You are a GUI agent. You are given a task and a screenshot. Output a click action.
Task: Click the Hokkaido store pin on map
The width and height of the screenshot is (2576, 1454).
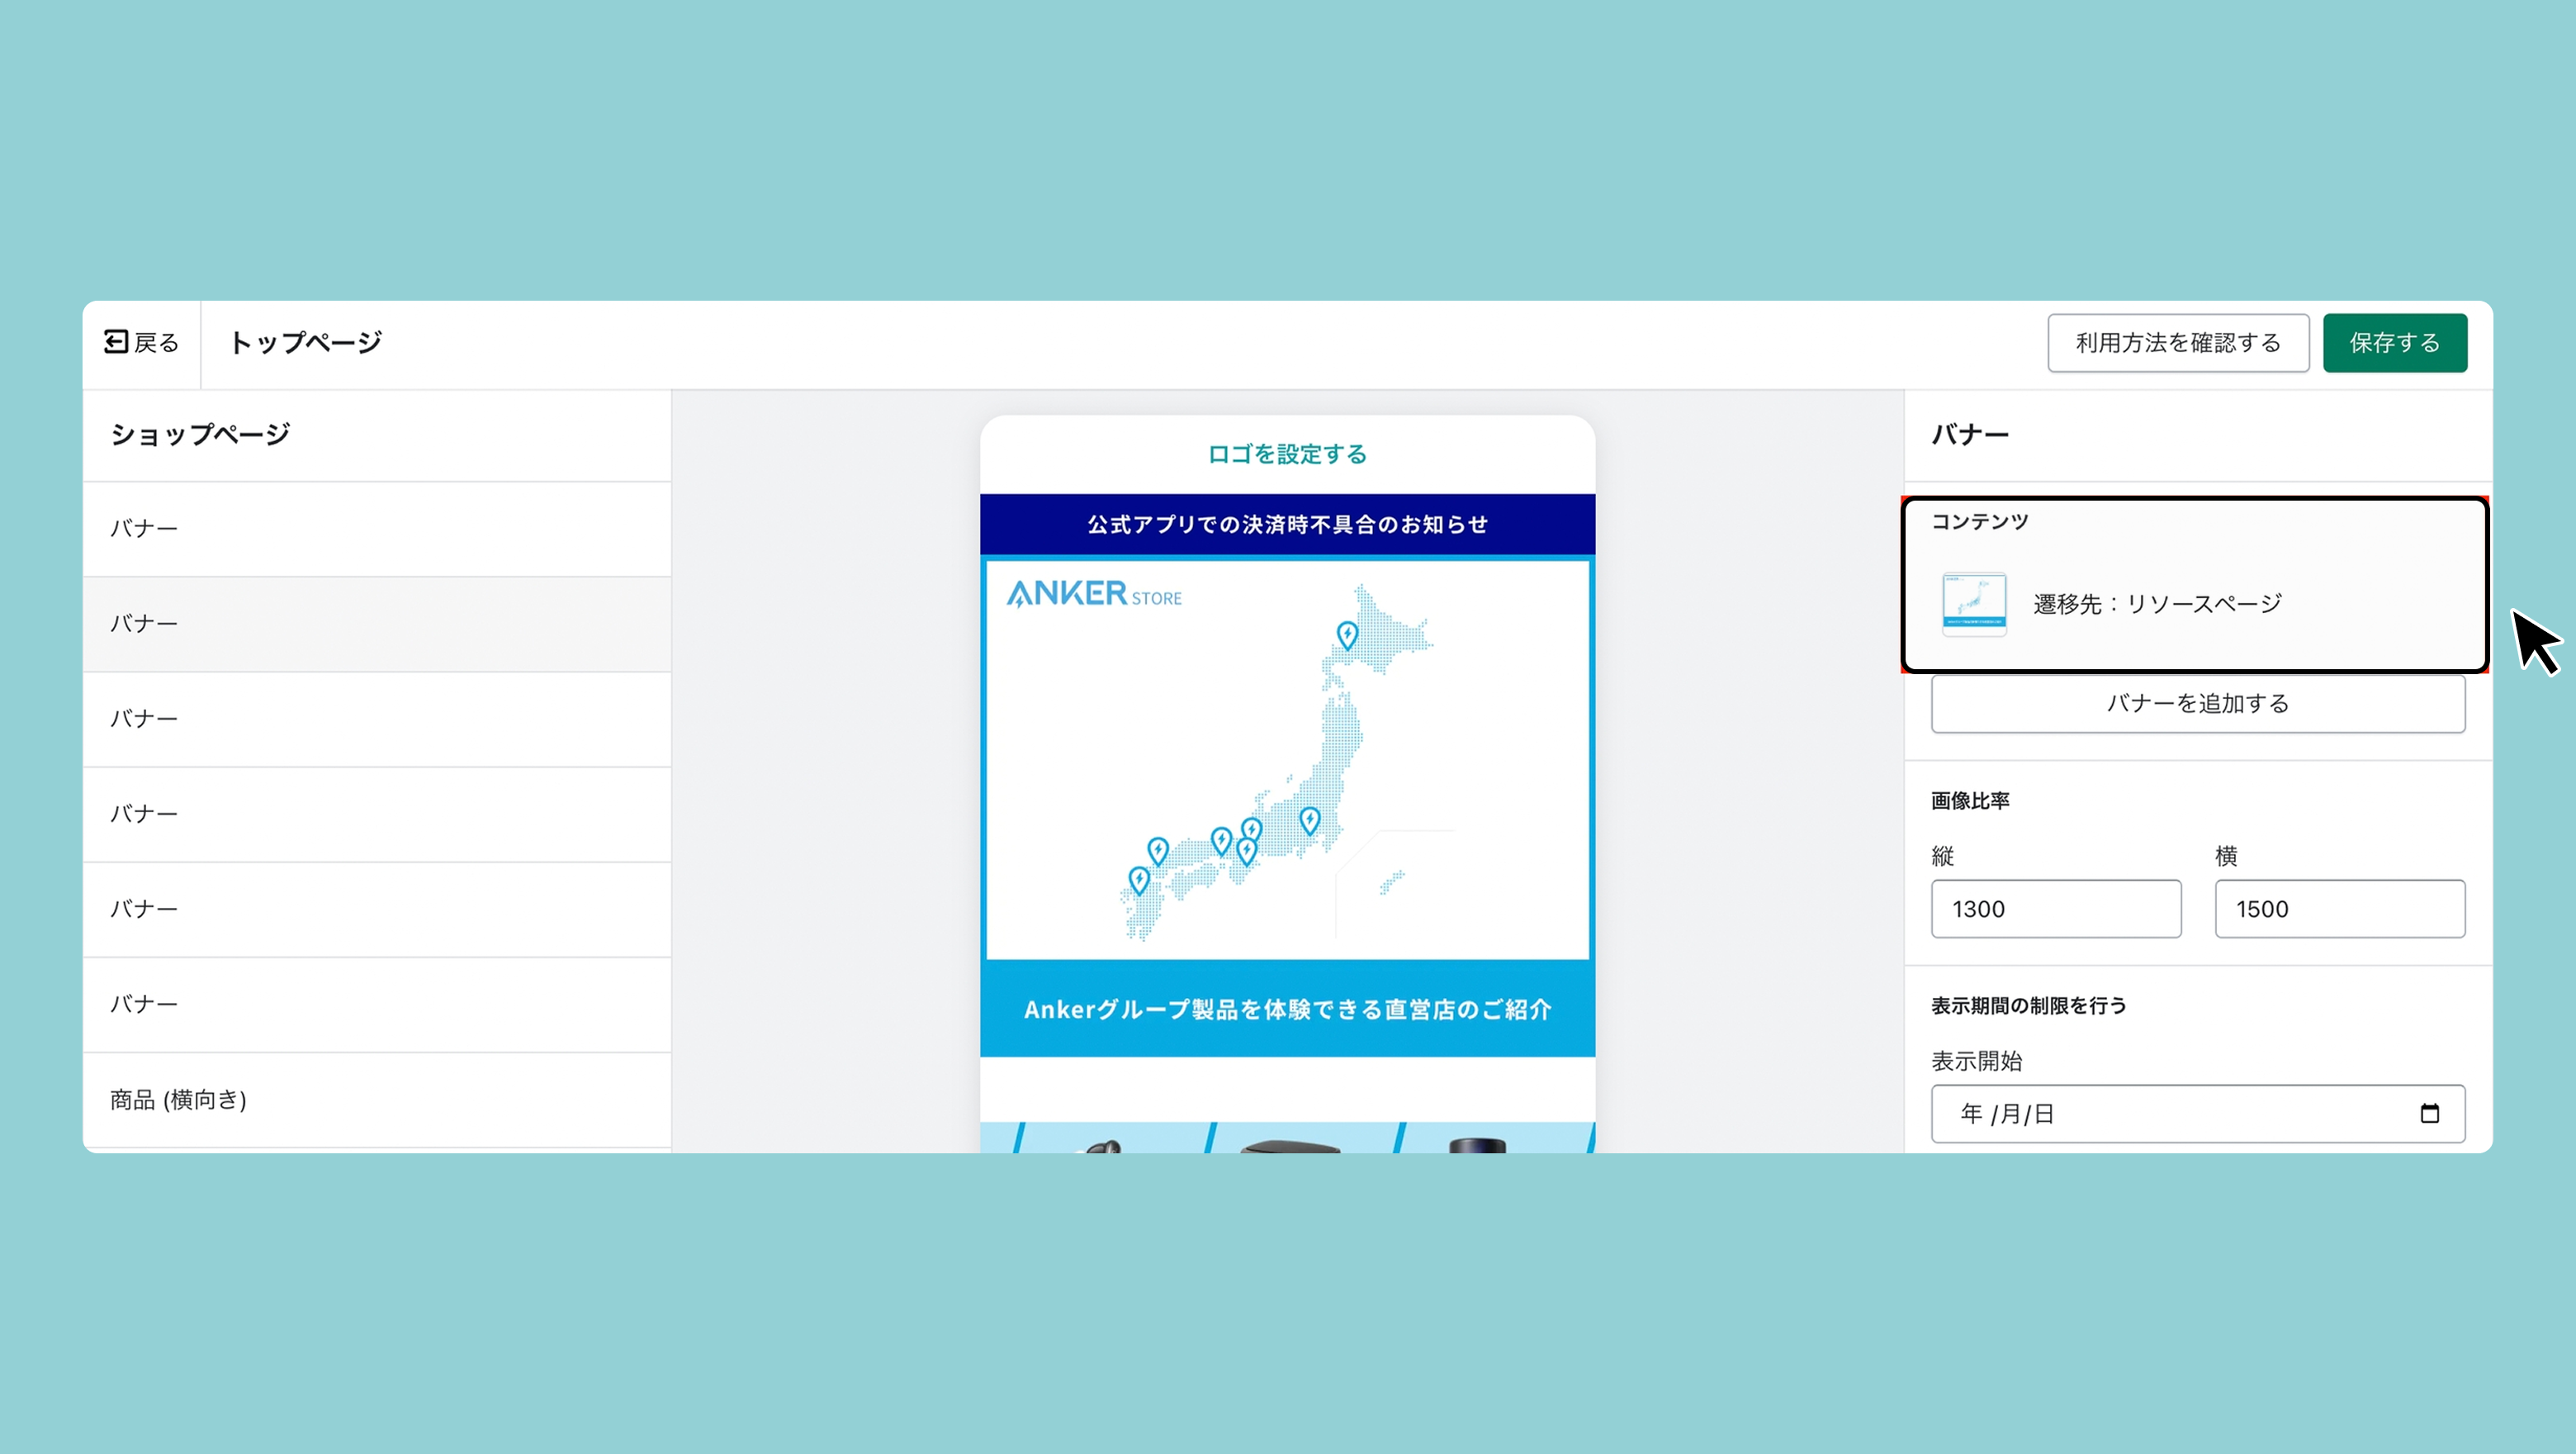click(x=1347, y=634)
